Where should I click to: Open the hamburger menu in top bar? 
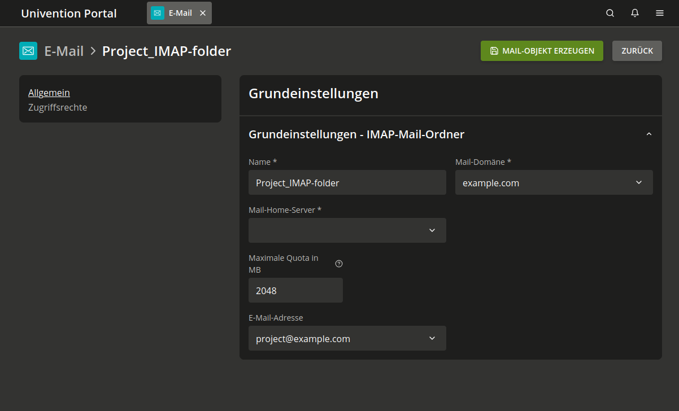[x=660, y=13]
